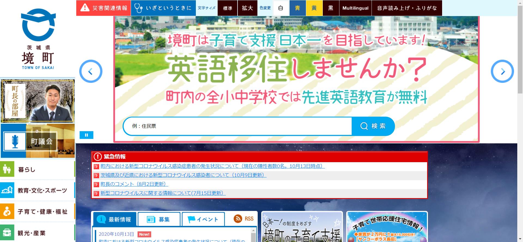Click red arrow bullet beside 茨城県及び近県 link
523x242 pixels.
(96, 176)
